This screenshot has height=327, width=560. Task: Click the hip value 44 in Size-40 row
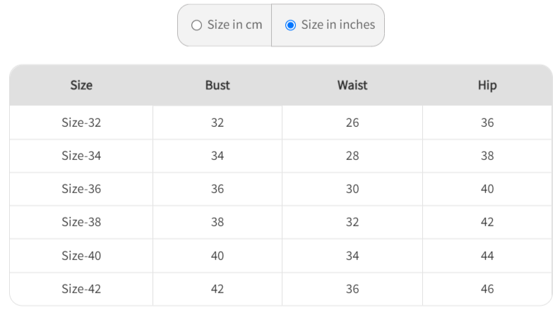point(487,256)
